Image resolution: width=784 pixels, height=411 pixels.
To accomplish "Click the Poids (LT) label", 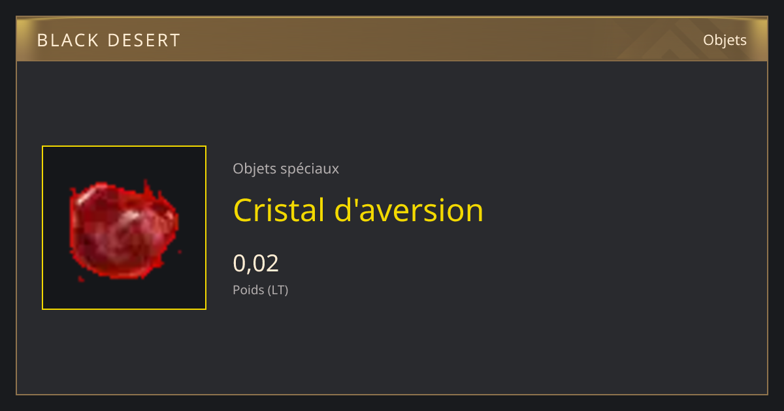I will point(260,290).
